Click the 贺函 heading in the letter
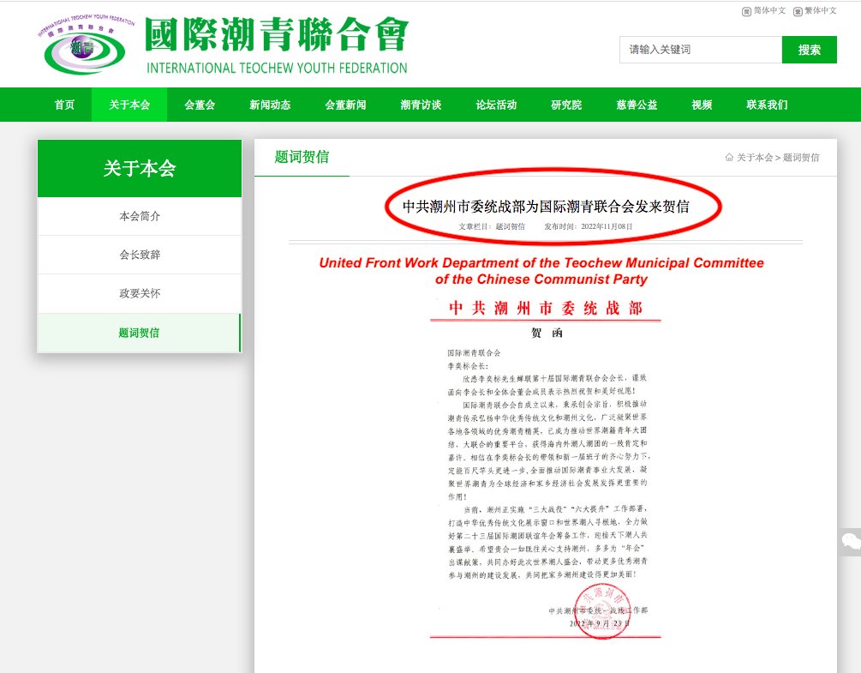 (x=547, y=333)
